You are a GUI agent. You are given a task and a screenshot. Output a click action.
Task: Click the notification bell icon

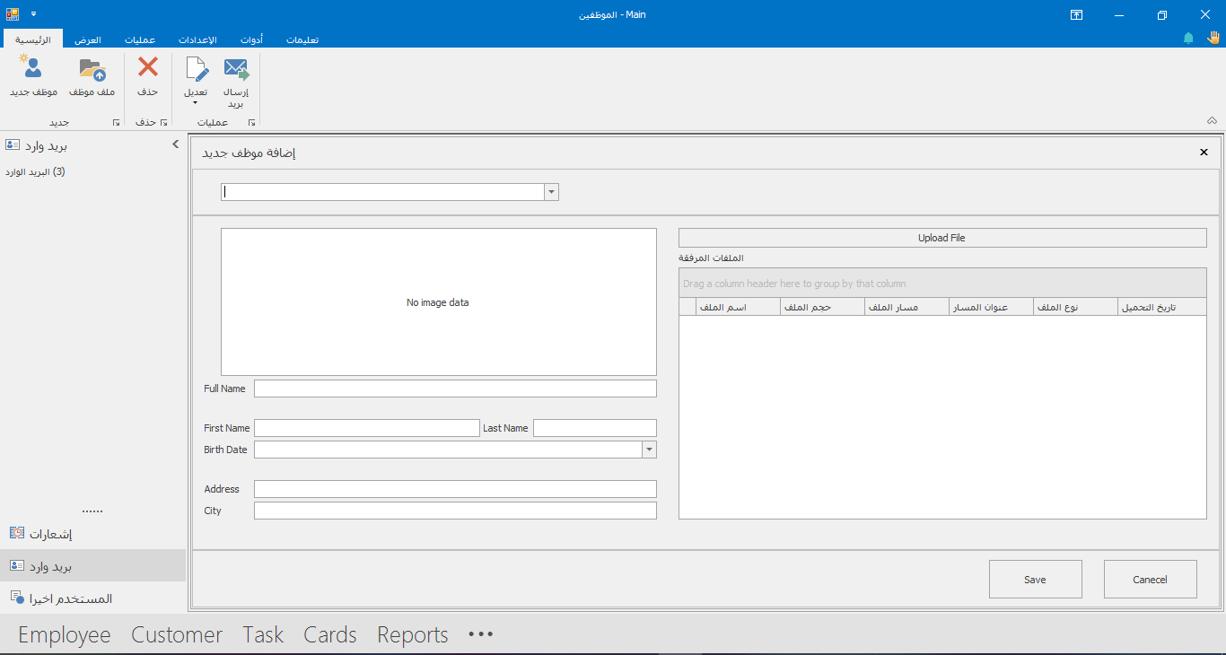point(1188,39)
